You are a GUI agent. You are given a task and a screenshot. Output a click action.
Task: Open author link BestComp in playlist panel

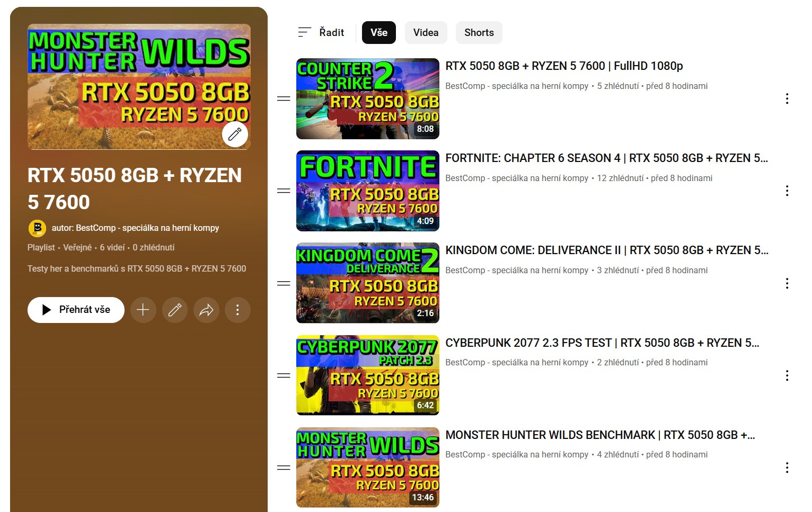point(135,228)
